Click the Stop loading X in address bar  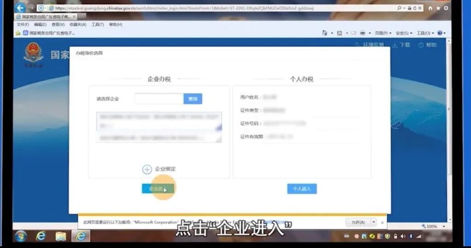click(420, 8)
